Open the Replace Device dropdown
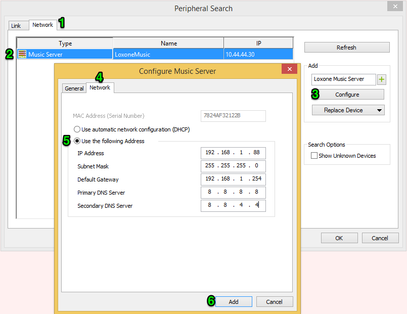The width and height of the screenshot is (407, 314). click(348, 110)
